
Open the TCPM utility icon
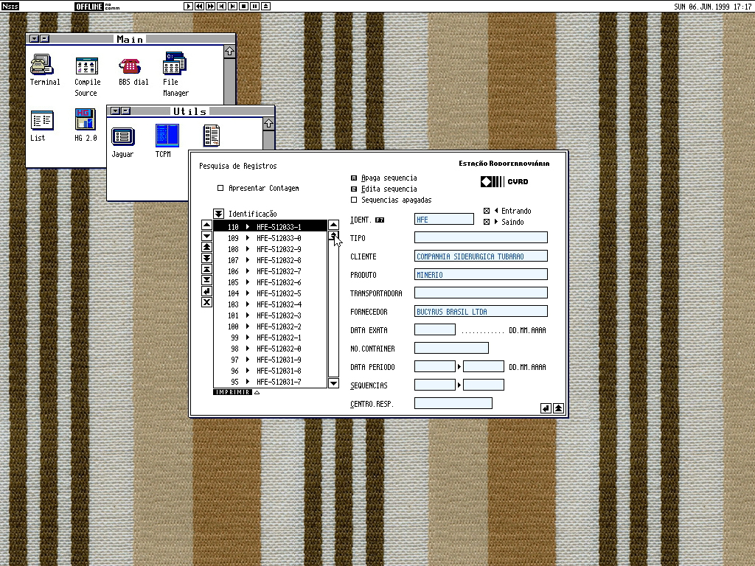pos(167,136)
